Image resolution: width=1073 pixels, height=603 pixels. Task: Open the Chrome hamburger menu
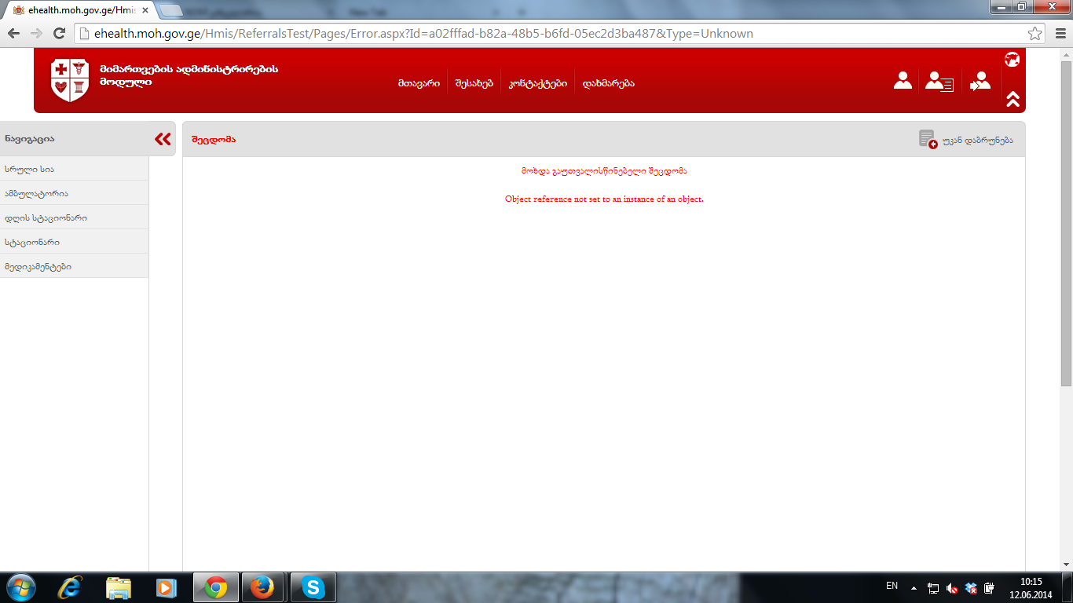tap(1057, 34)
